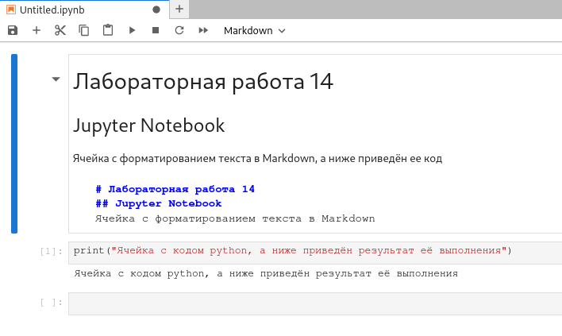Close the Untitled.ipynb tab via unsaved dot

pos(156,10)
